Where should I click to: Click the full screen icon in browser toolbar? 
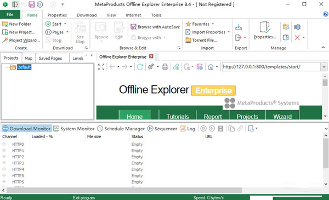[101, 67]
